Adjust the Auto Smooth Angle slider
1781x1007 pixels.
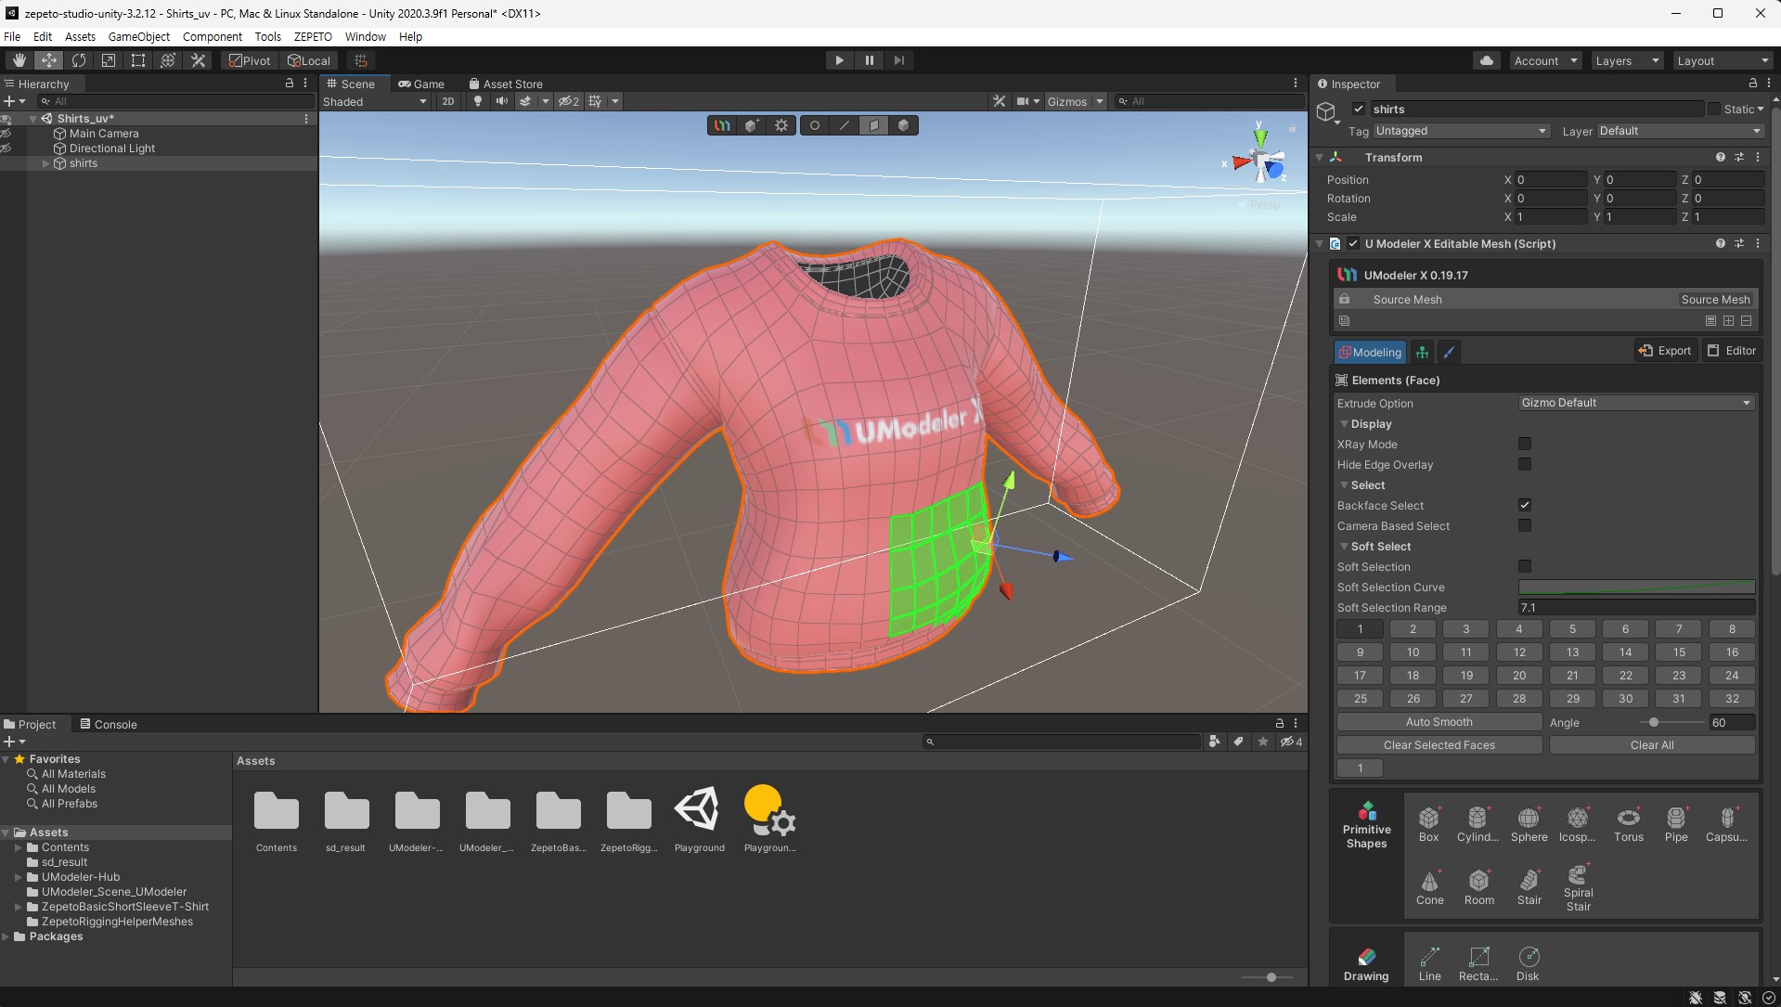click(1653, 722)
